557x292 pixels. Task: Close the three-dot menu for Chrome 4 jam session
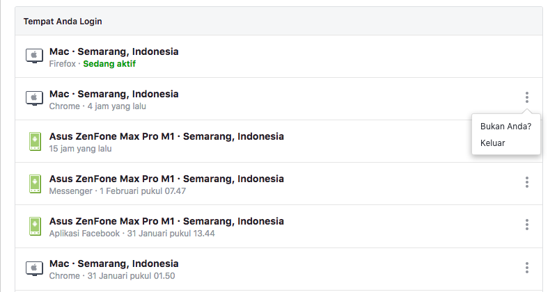(x=527, y=97)
